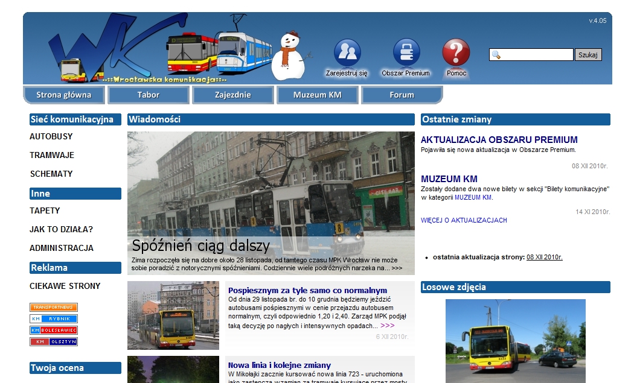The image size is (634, 383).
Task: Click the snowman image in header
Action: [290, 56]
